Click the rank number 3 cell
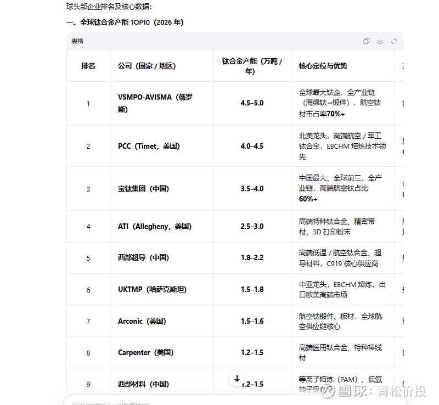This screenshot has height=405, width=439. pyautogui.click(x=88, y=189)
